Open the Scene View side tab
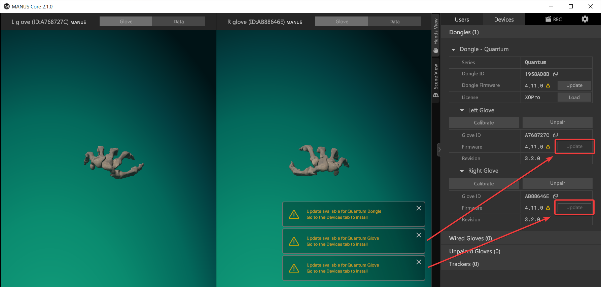The height and width of the screenshot is (287, 601). click(436, 80)
